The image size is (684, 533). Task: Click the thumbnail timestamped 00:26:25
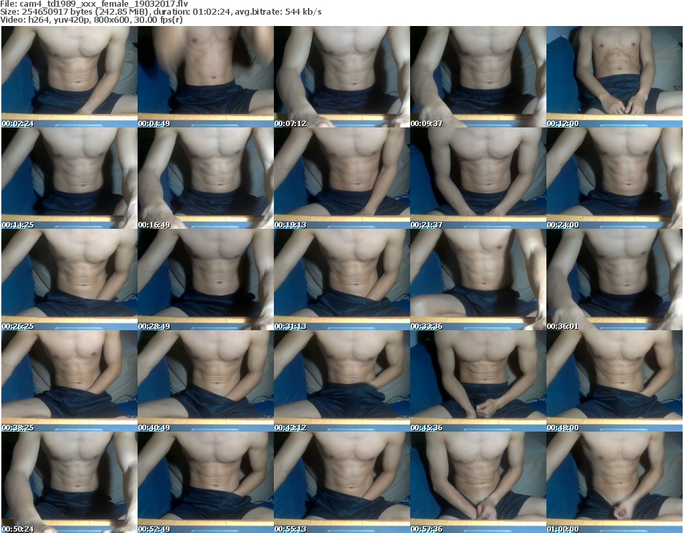click(x=69, y=280)
